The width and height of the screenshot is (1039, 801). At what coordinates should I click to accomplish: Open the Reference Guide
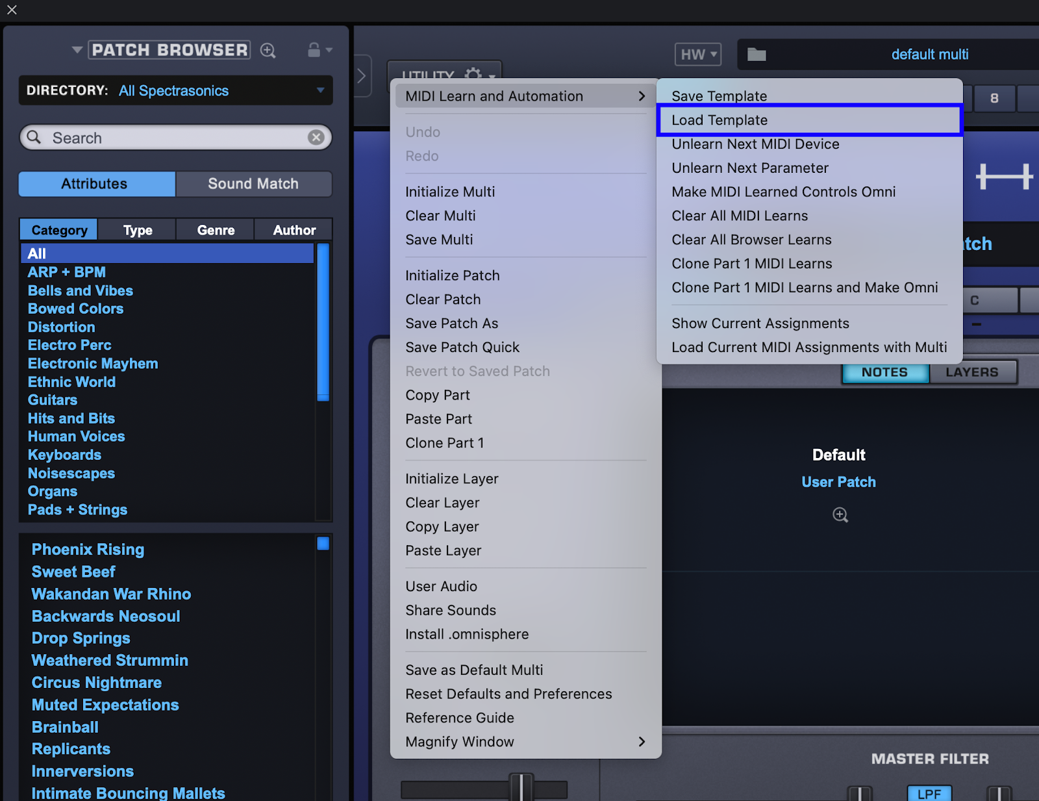coord(525,718)
